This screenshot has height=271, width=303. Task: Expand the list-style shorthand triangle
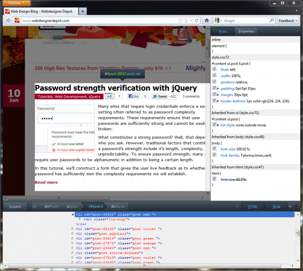(x=218, y=125)
